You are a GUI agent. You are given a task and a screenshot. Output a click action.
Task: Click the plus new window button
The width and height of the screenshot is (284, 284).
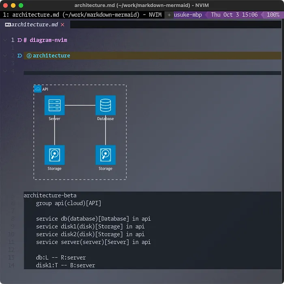[x=169, y=15]
